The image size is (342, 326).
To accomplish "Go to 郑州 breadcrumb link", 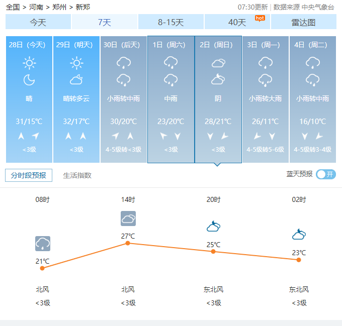I will coord(59,7).
